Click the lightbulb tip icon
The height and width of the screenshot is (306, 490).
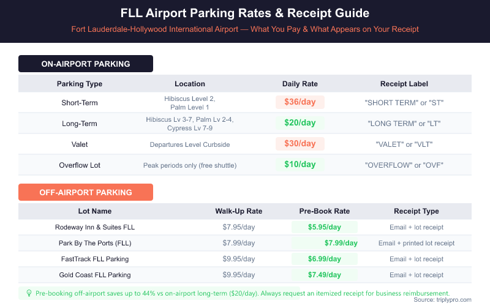pyautogui.click(x=29, y=293)
